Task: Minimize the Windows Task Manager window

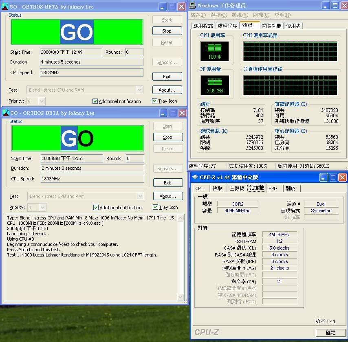Action: tap(326, 6)
